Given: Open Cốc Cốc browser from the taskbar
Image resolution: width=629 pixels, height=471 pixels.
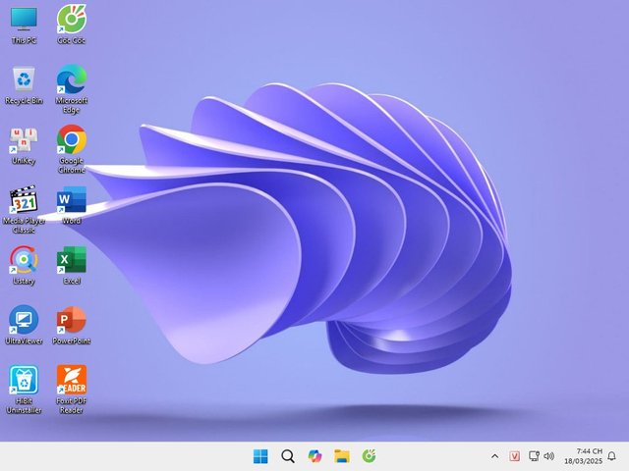Looking at the screenshot, I should [370, 456].
